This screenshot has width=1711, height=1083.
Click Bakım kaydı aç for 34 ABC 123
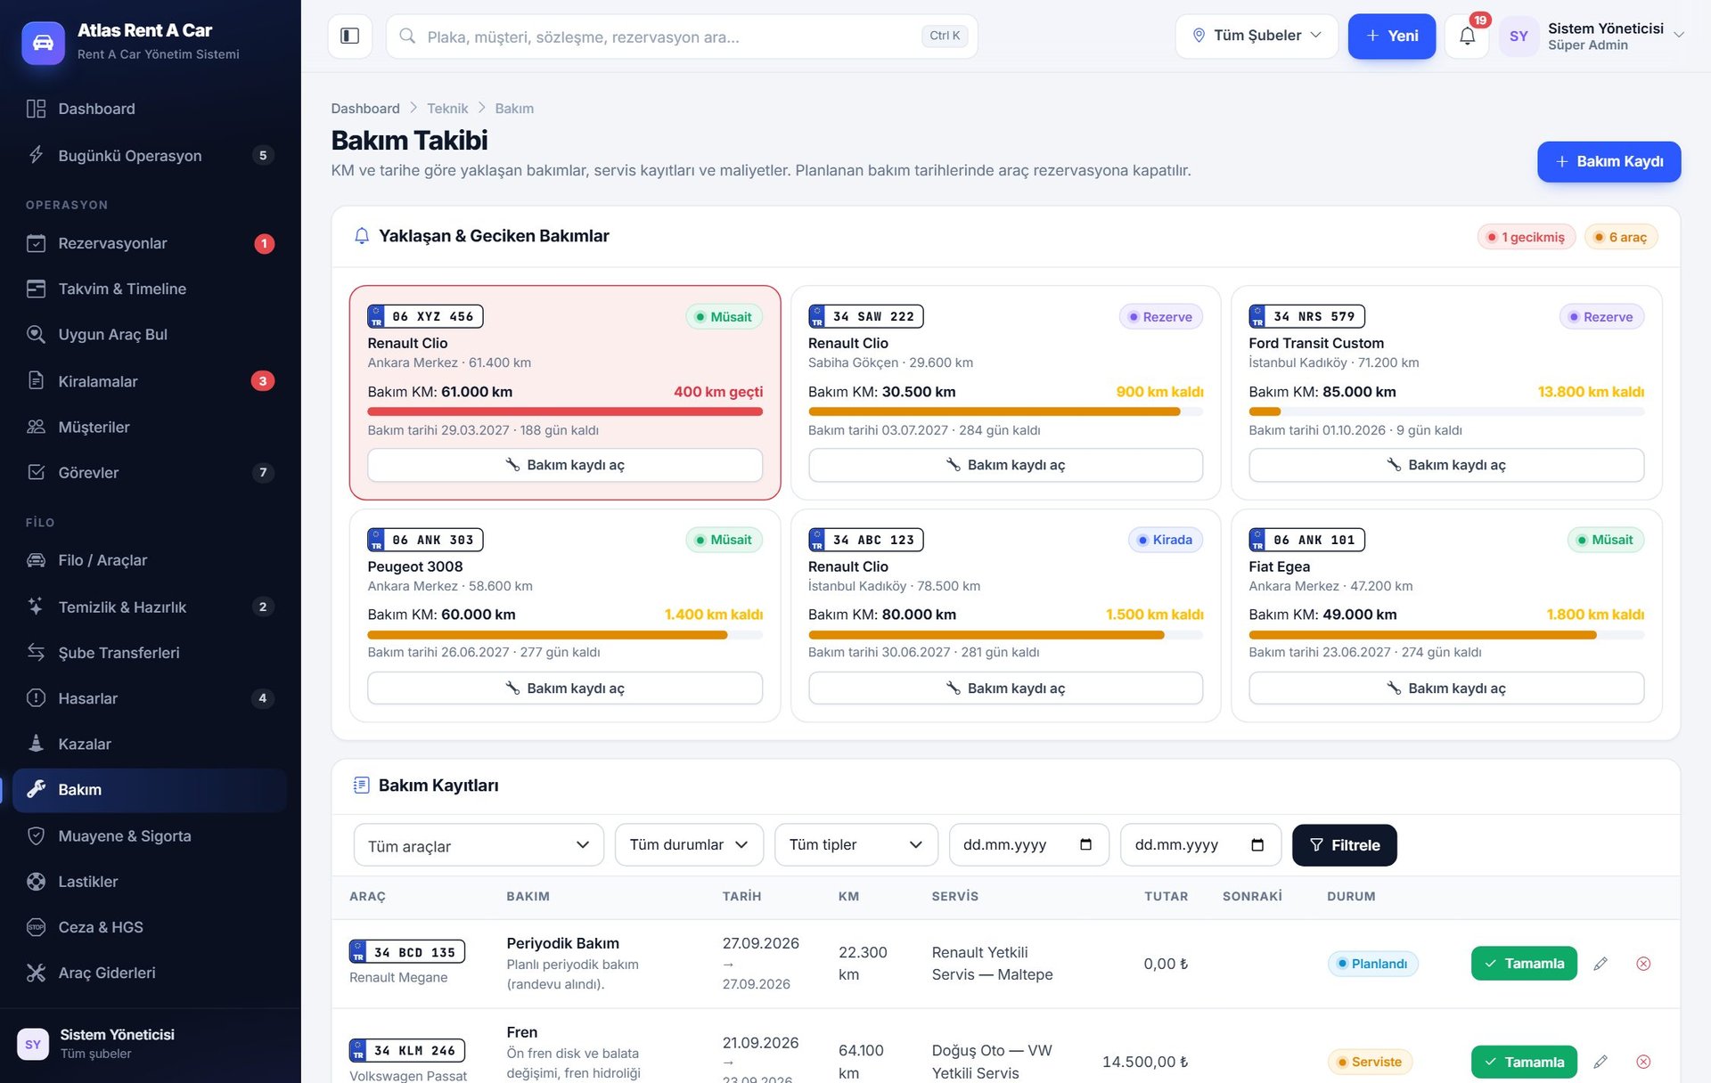1005,688
